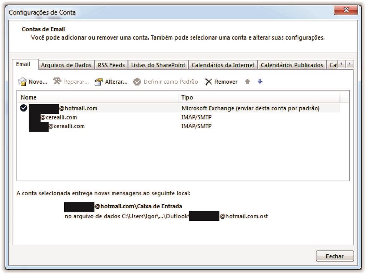Click the Fechar button
366x274 pixels.
tap(335, 256)
